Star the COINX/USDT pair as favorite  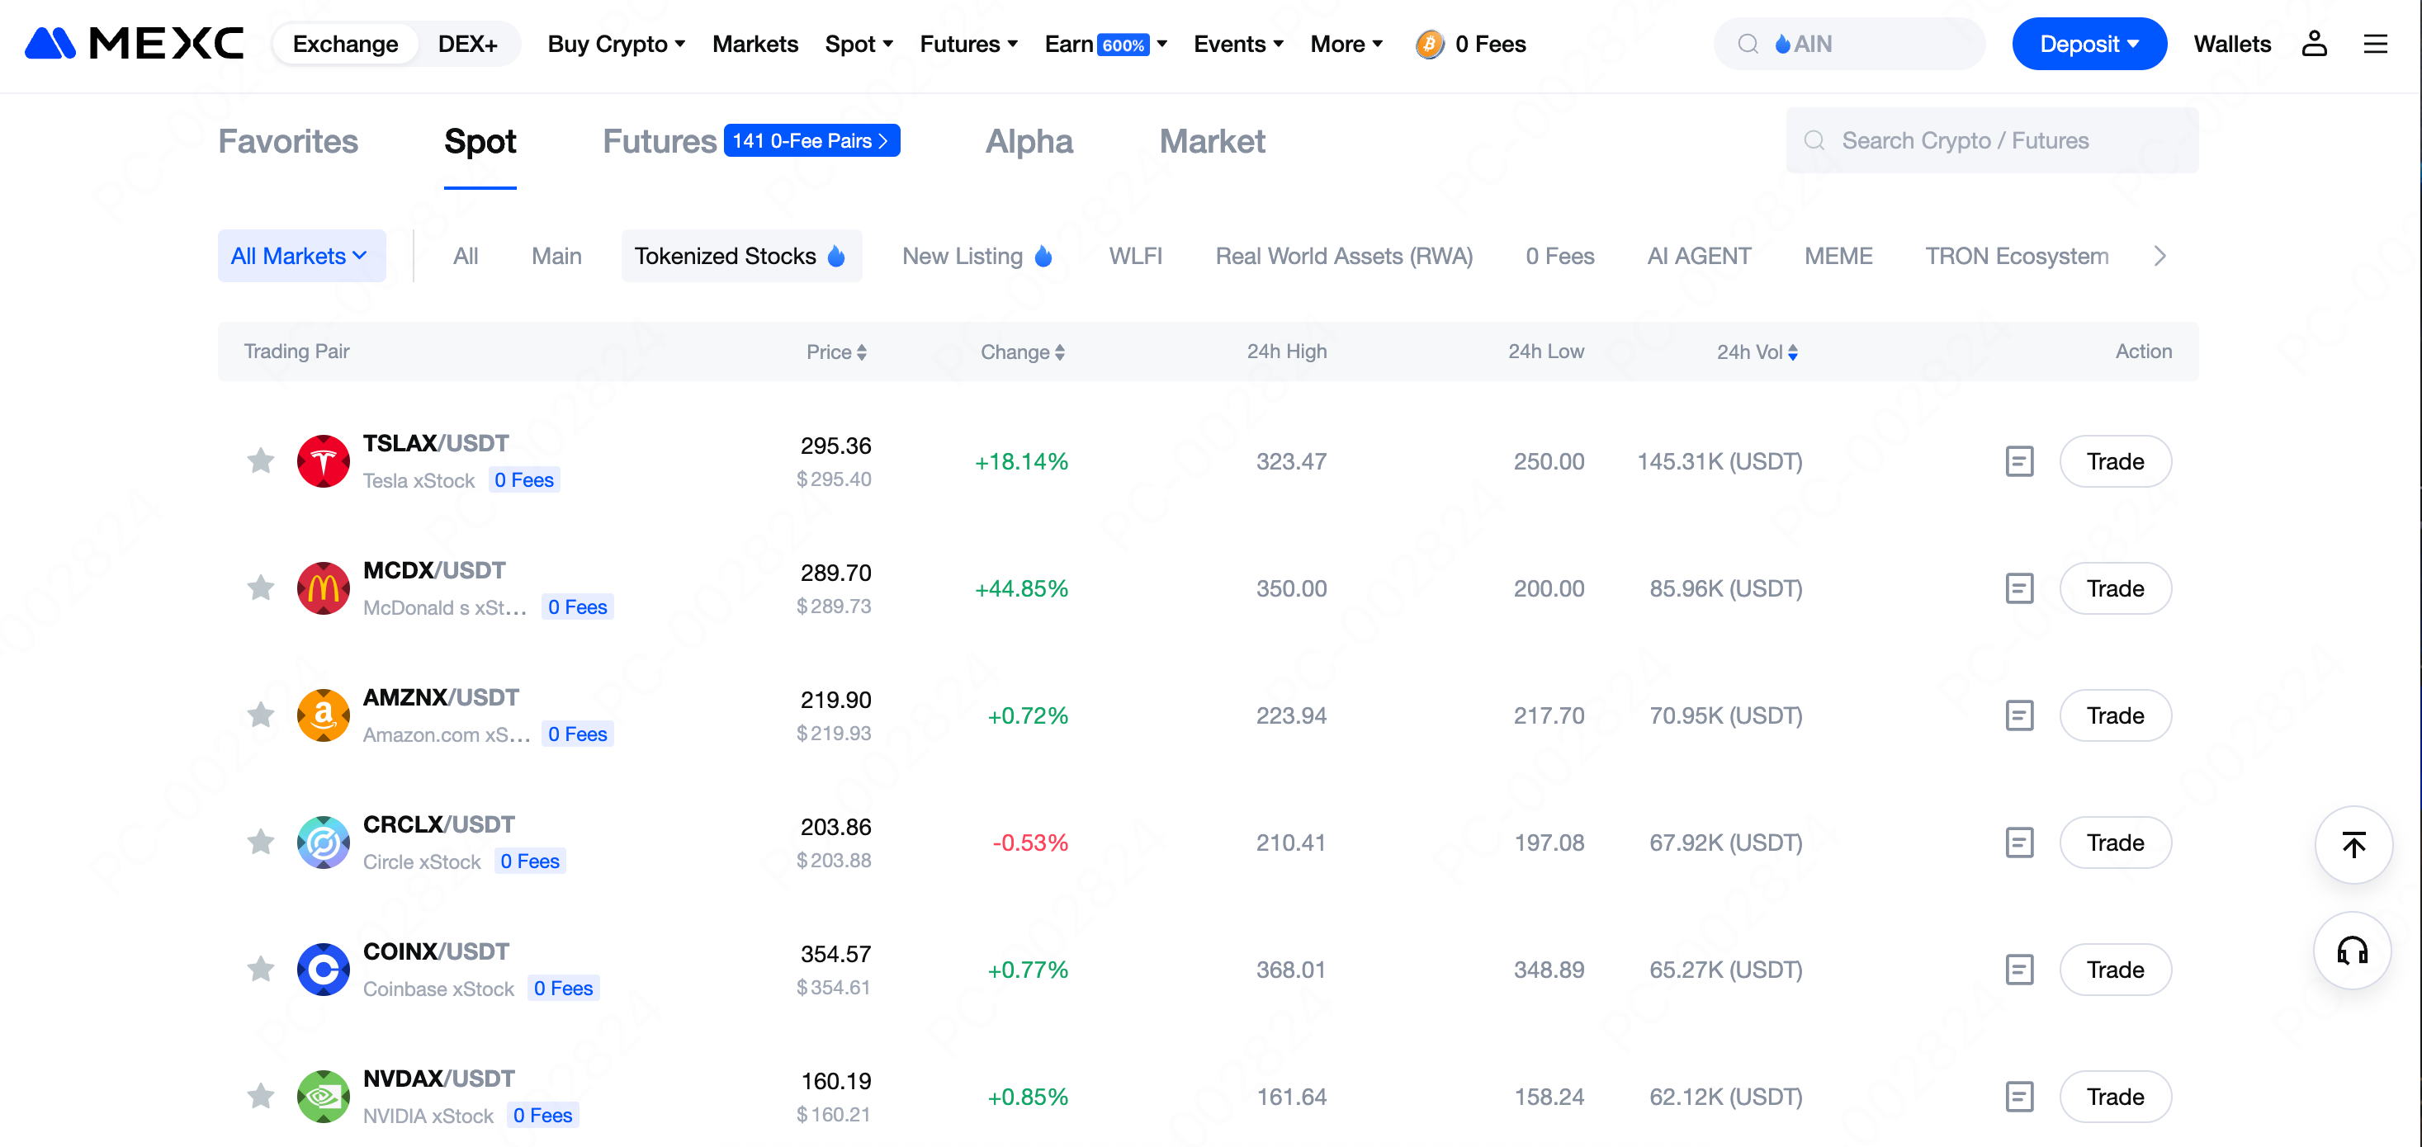tap(260, 970)
